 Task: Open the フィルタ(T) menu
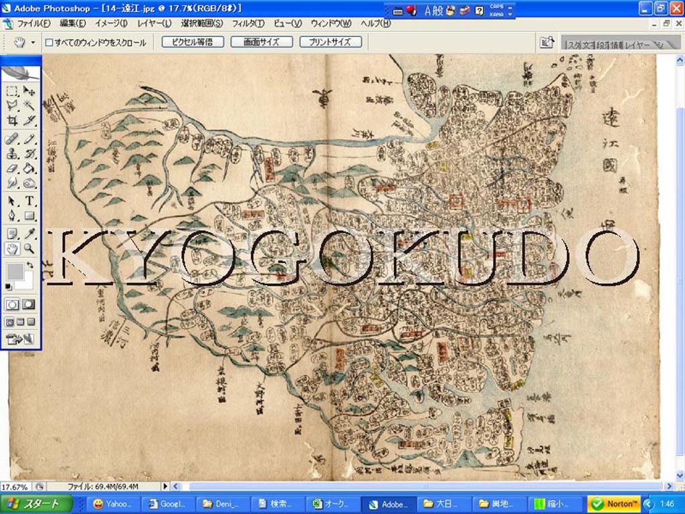click(248, 23)
